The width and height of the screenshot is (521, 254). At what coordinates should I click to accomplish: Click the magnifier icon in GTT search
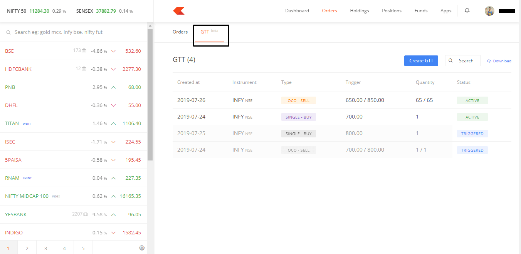point(450,61)
